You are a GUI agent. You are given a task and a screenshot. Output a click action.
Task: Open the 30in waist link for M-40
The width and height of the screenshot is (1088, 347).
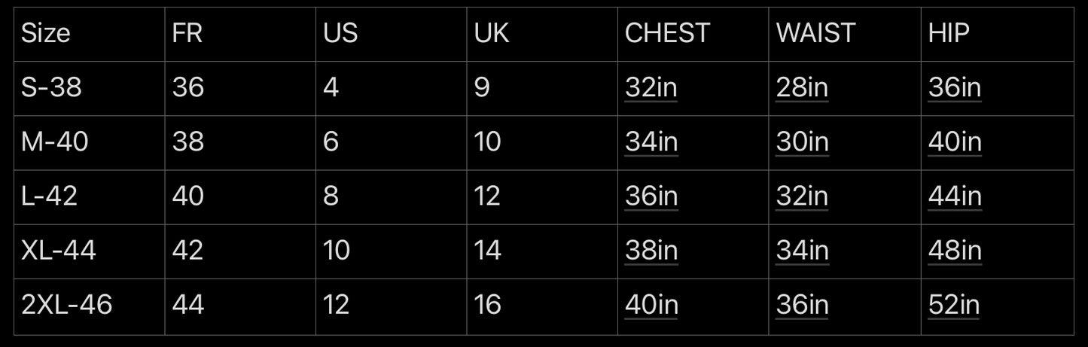pyautogui.click(x=803, y=142)
